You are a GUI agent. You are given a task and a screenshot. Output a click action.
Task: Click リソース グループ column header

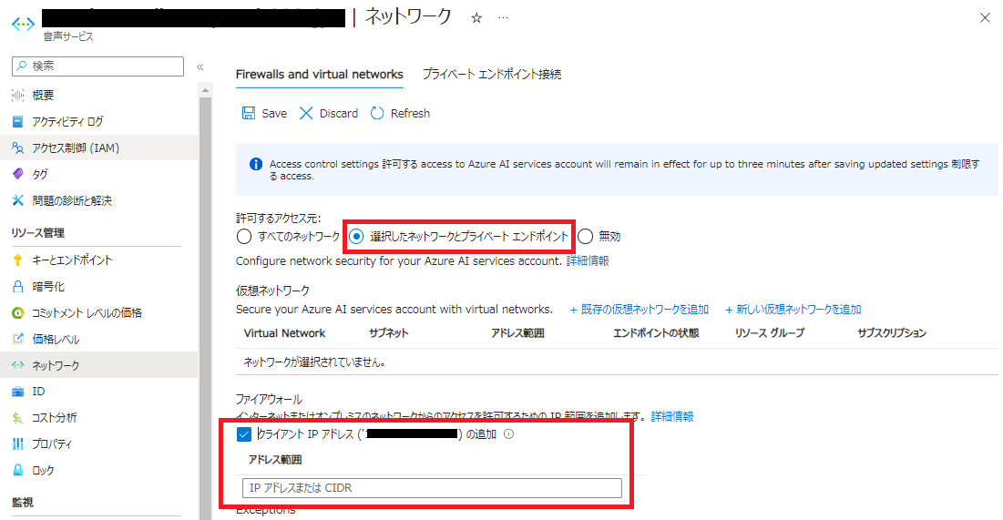point(770,333)
